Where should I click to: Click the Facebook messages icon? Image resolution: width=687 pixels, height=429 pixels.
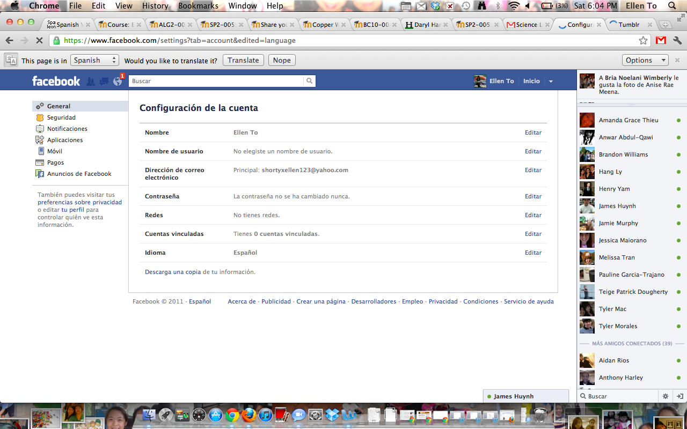tap(104, 82)
